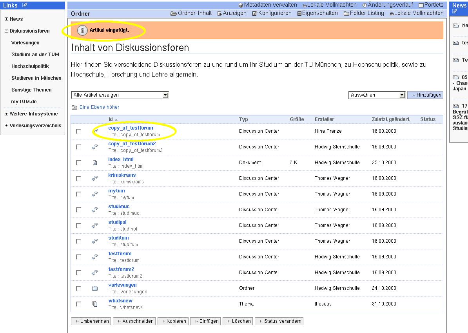Check the box for the testforum2 row
The width and height of the screenshot is (468, 333).
[x=78, y=273]
